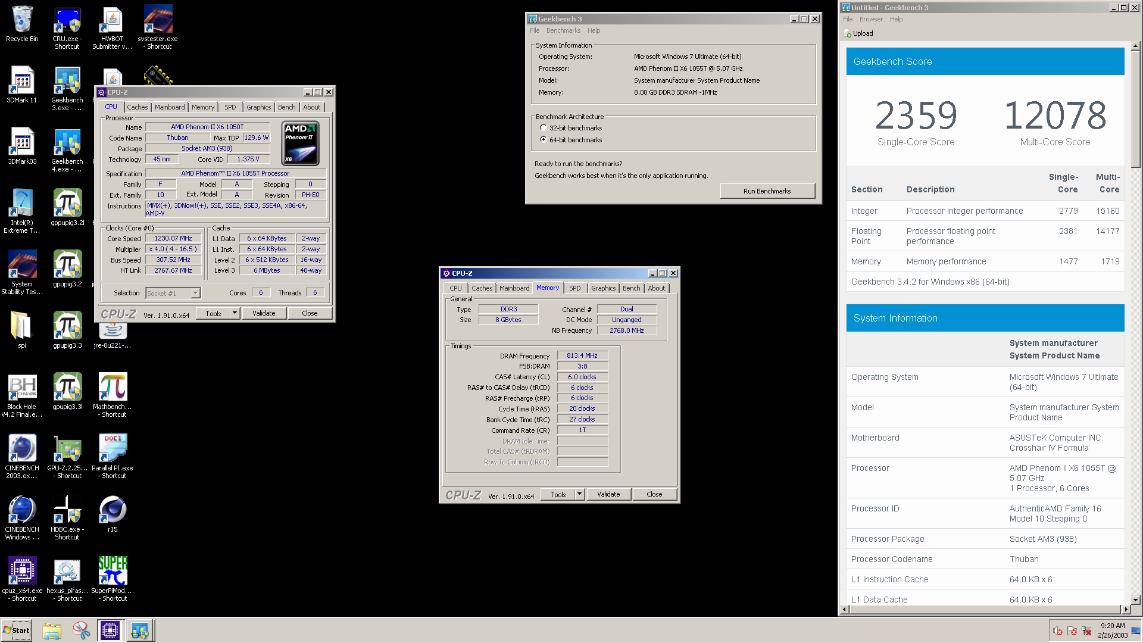Open the gpupig3.3 desktop icon
The height and width of the screenshot is (643, 1143).
point(67,330)
